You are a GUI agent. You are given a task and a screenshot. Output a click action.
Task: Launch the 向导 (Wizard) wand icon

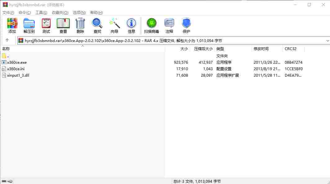point(114,23)
